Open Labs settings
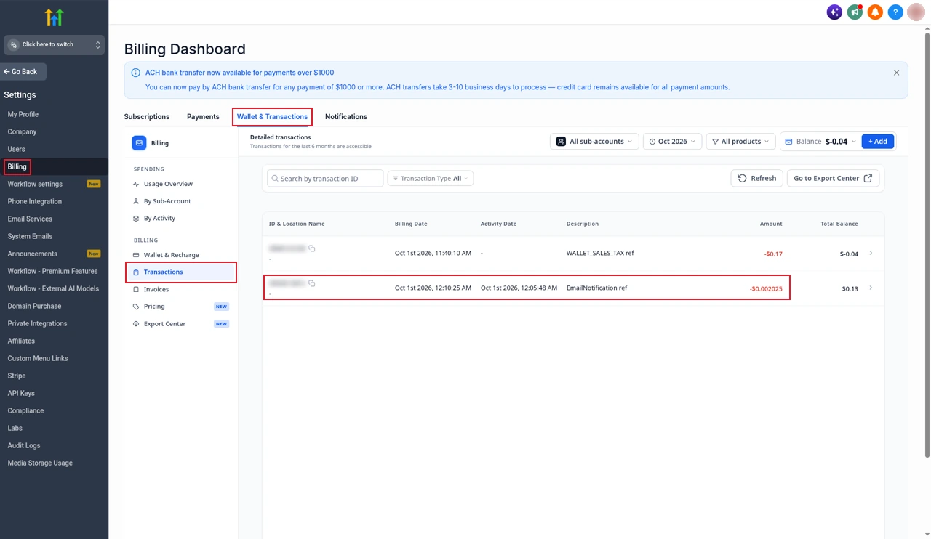This screenshot has height=539, width=931. click(15, 428)
